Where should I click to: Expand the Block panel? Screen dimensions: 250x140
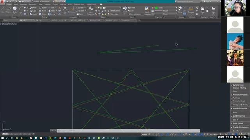(x=132, y=17)
